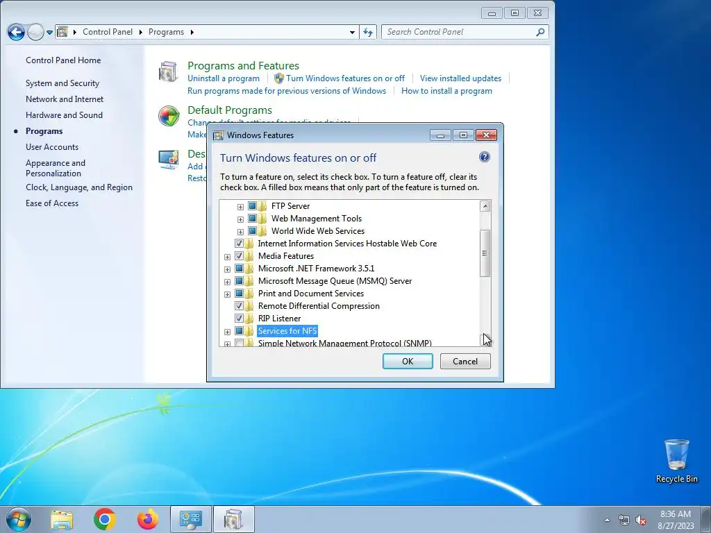Image resolution: width=711 pixels, height=533 pixels.
Task: Click the RIP Listener folder icon
Action: coord(249,319)
